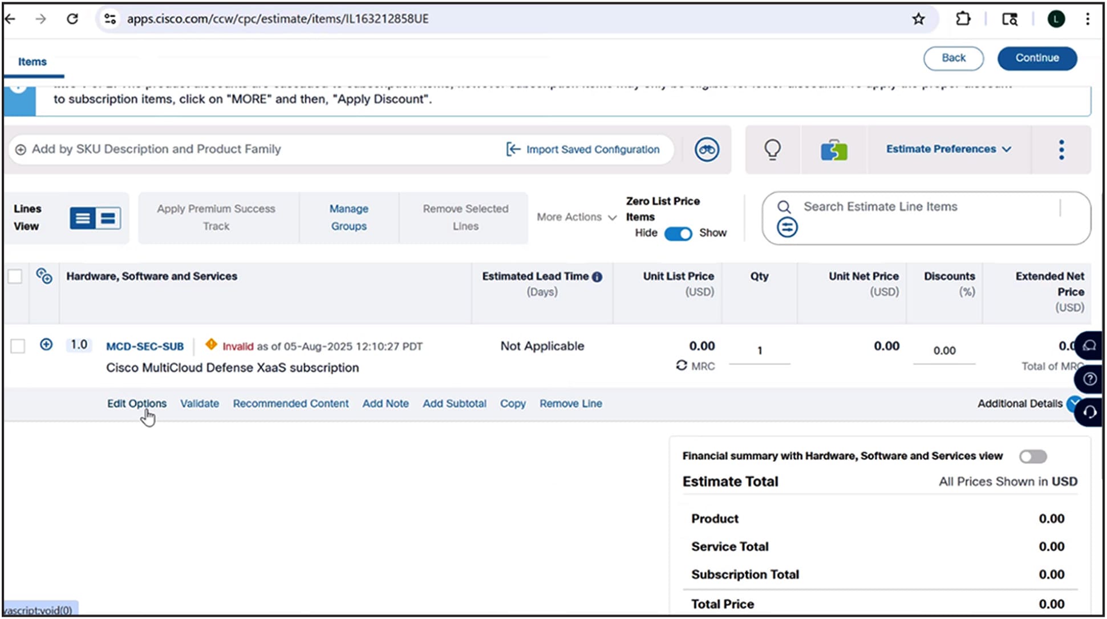Expand Additional Details chevron
This screenshot has height=619, width=1107.
coord(1072,404)
